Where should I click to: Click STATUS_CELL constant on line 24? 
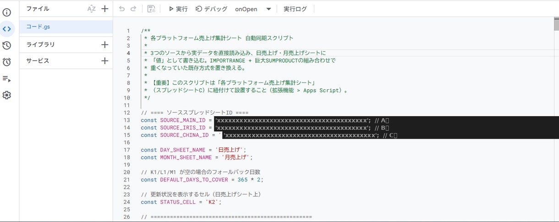177,202
